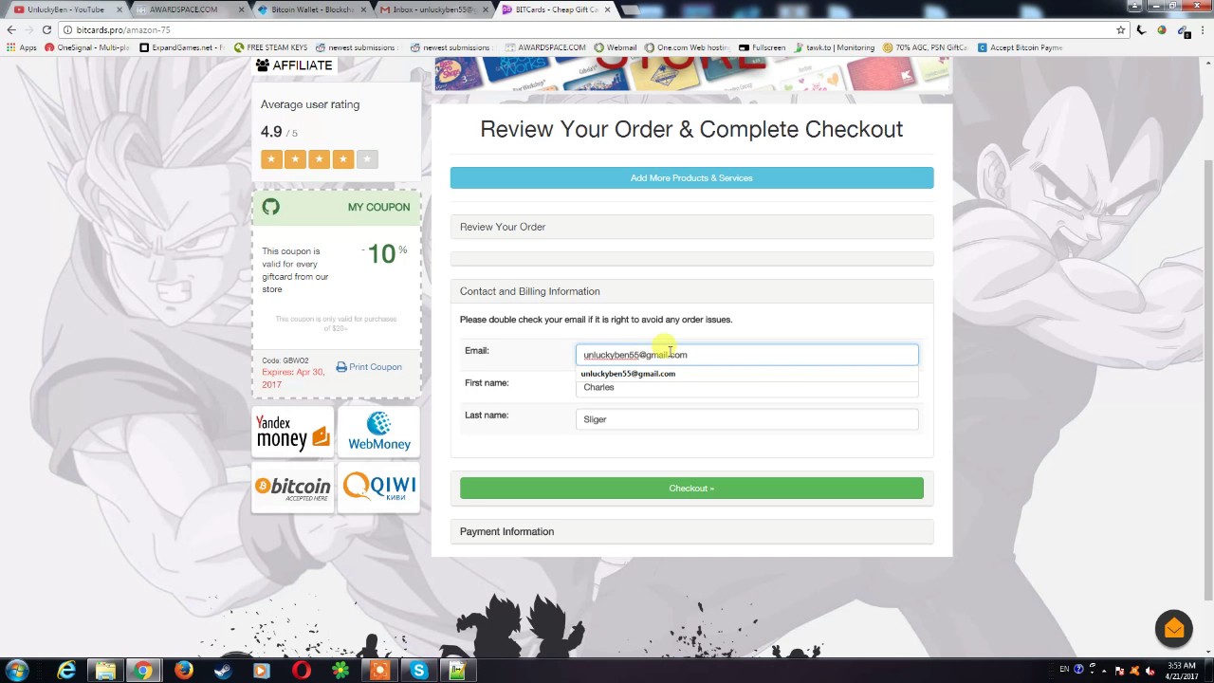This screenshot has width=1214, height=683.
Task: Open the AWARDSPACE.COM bookmark
Action: [x=545, y=47]
